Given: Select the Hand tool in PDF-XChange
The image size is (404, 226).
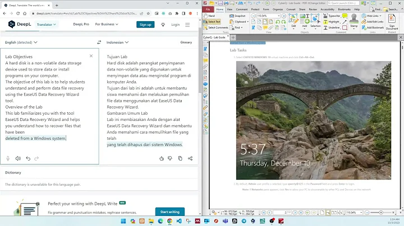Looking at the screenshot, I should [209, 16].
